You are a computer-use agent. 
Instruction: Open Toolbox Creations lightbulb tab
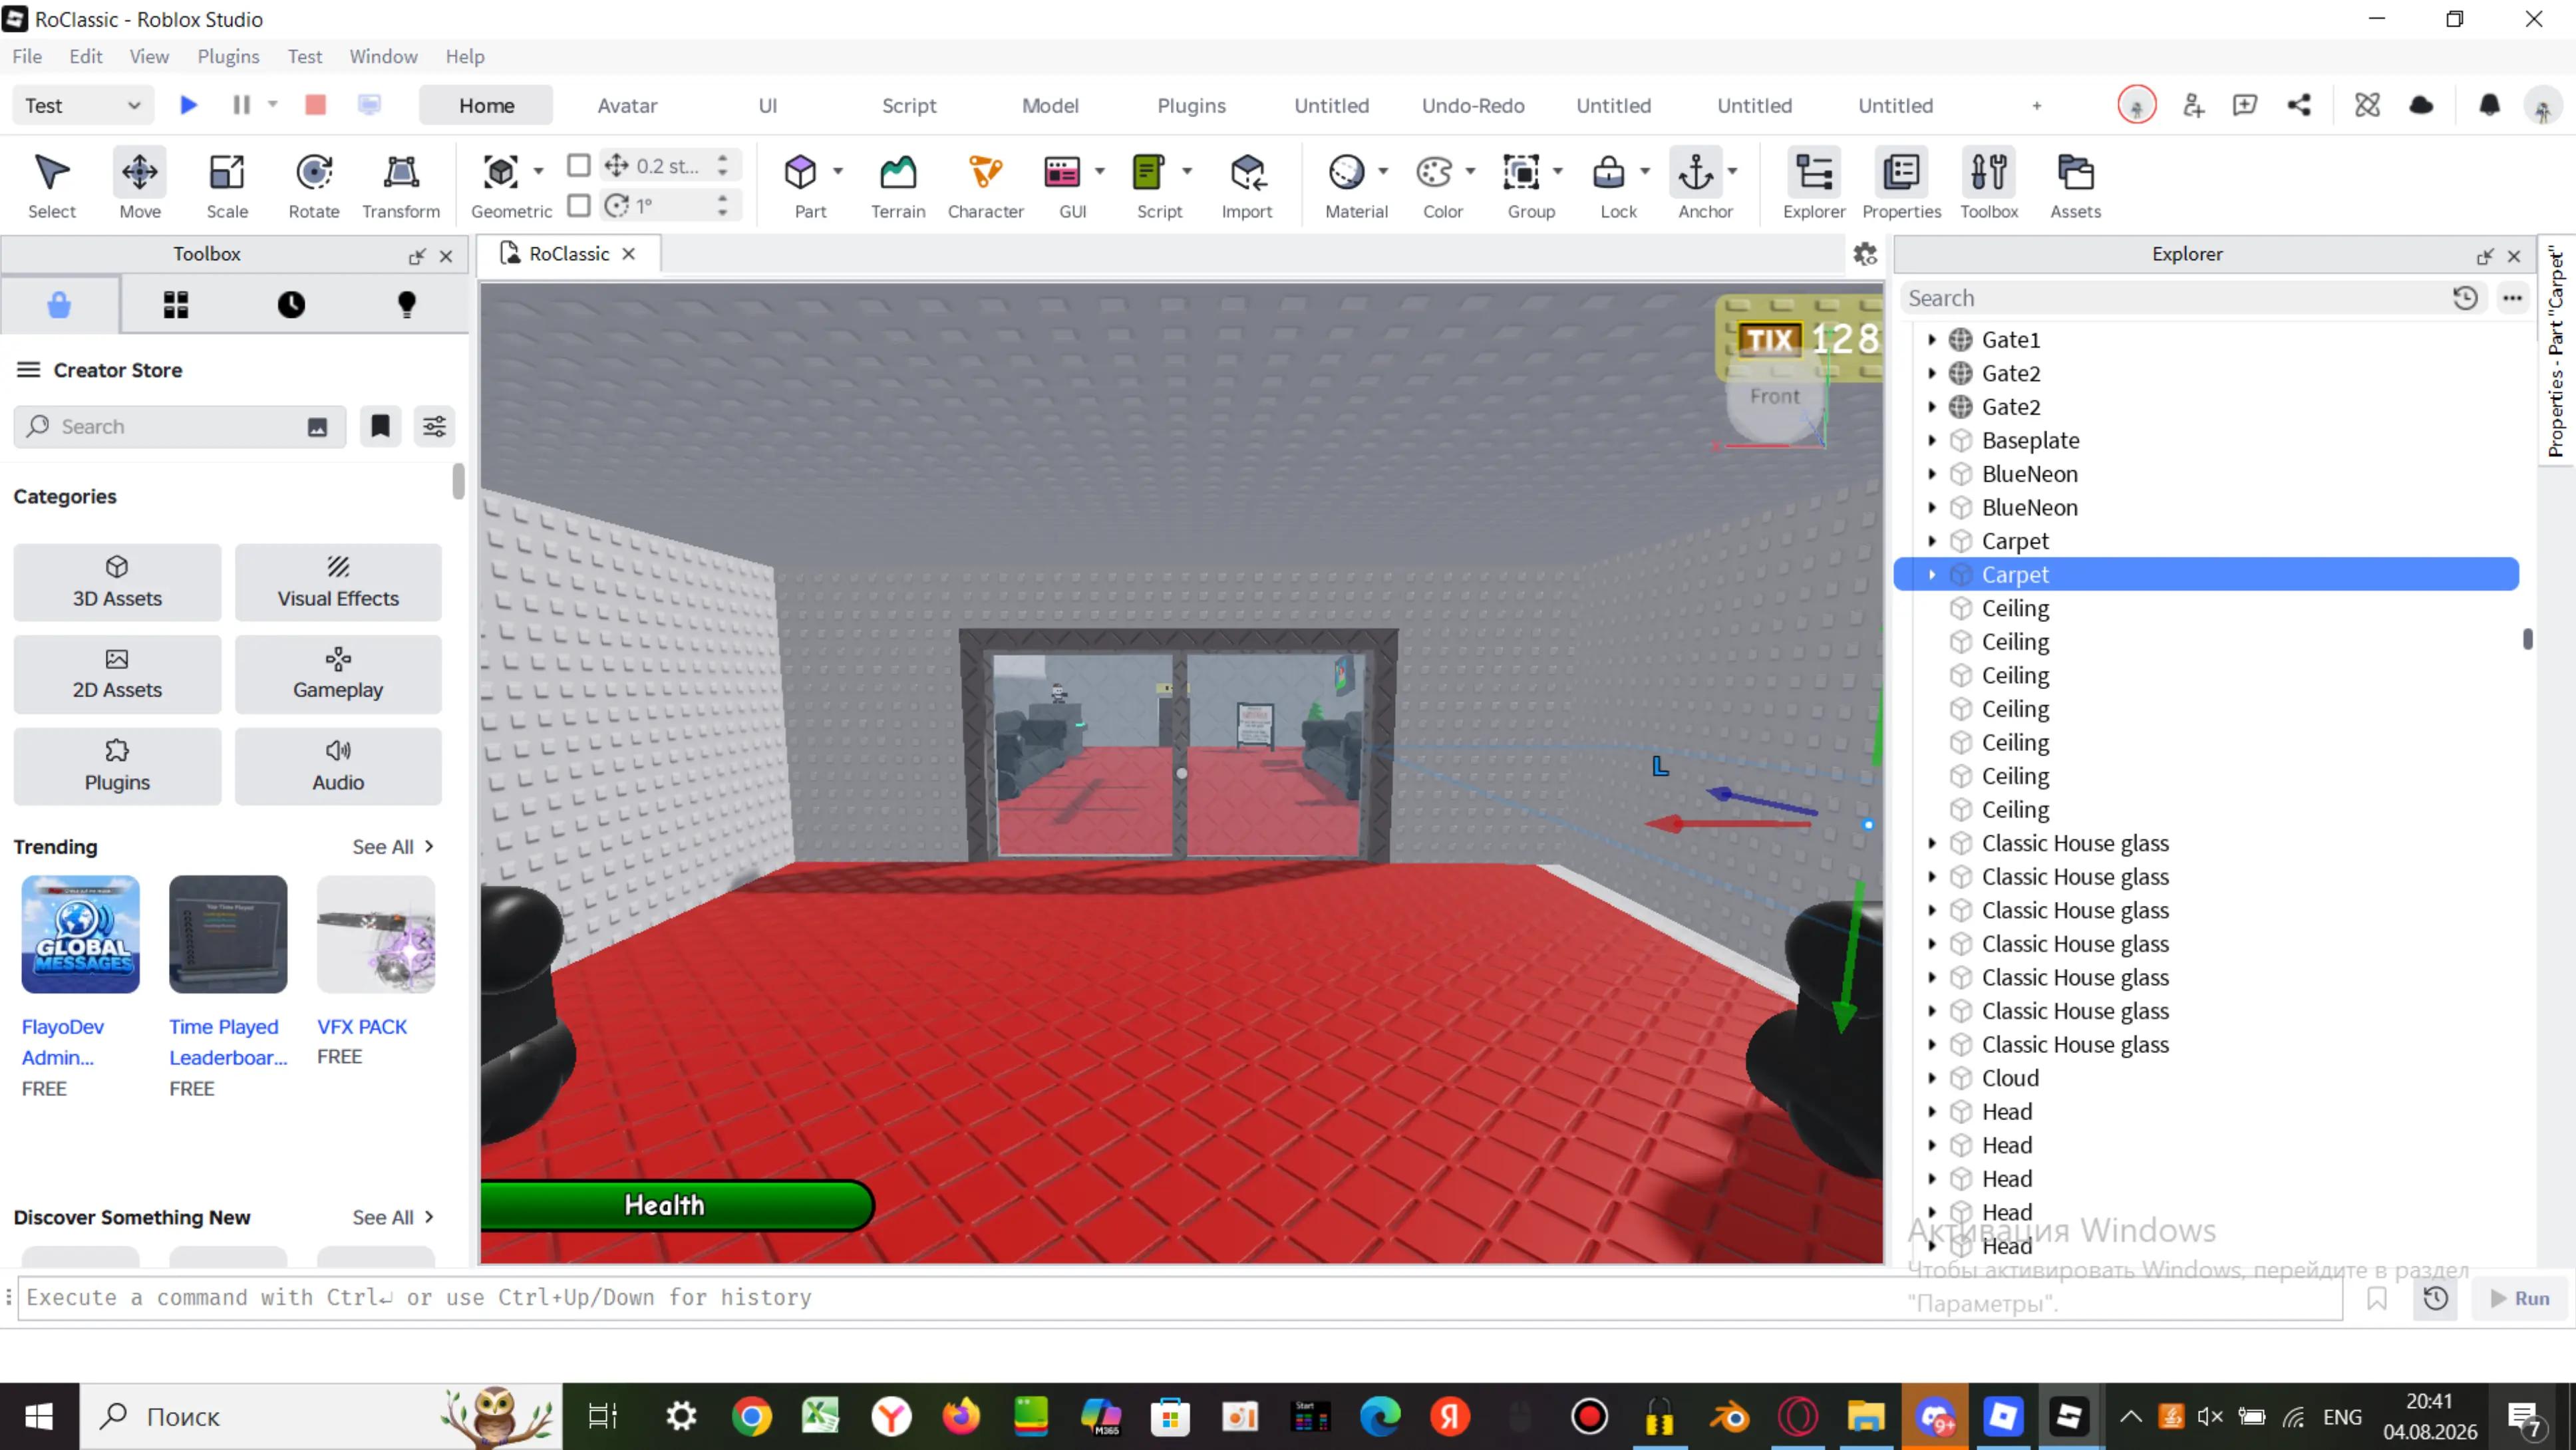(406, 304)
